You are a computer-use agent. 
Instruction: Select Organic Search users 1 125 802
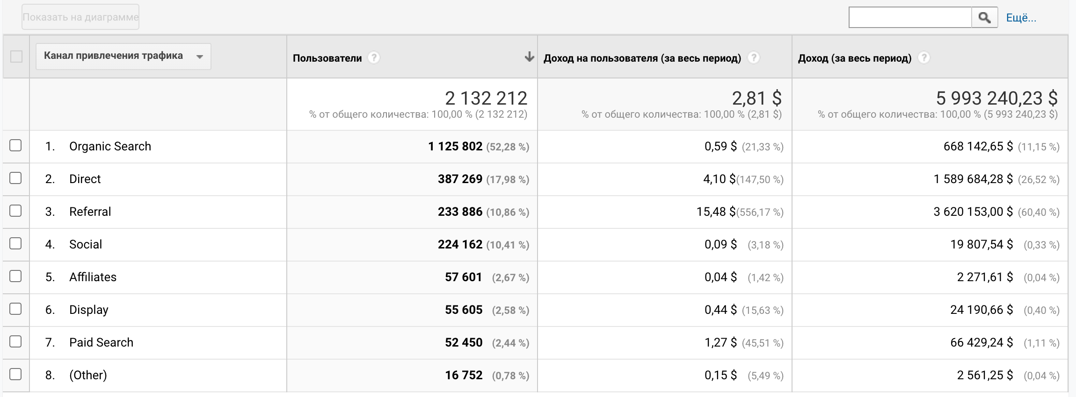coord(455,146)
